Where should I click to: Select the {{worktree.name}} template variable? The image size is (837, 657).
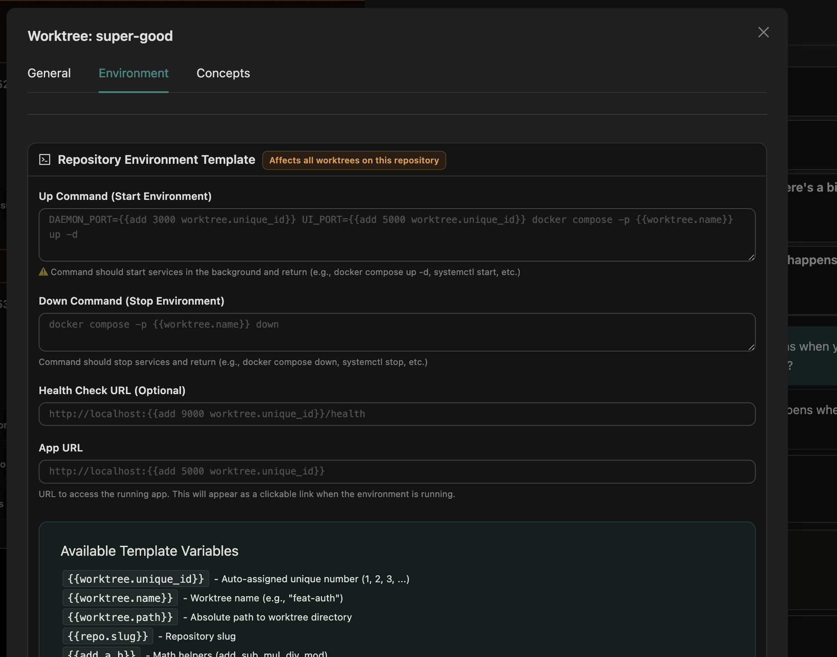click(120, 597)
